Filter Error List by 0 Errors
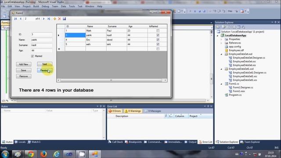281x158 pixels. tap(115, 111)
